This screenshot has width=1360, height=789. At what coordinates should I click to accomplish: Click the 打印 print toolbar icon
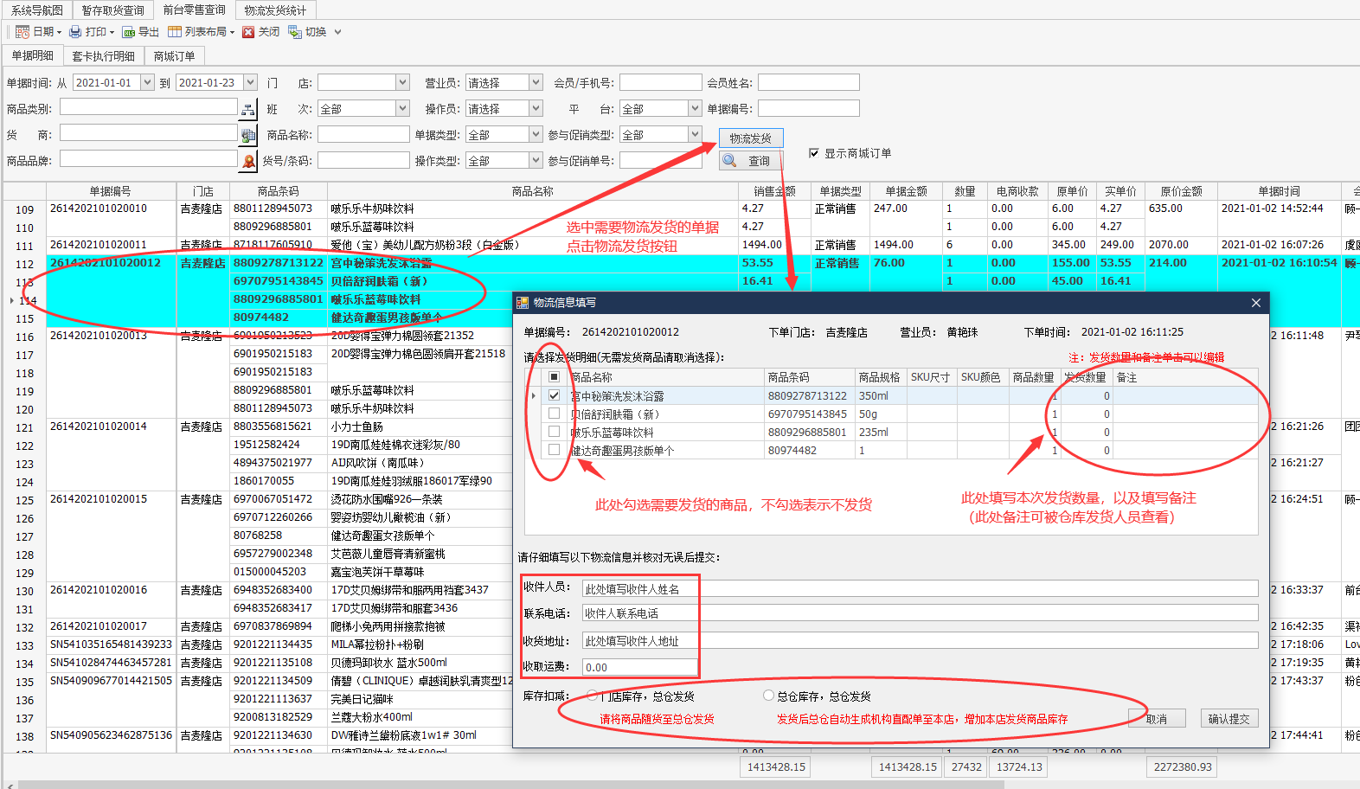[75, 32]
